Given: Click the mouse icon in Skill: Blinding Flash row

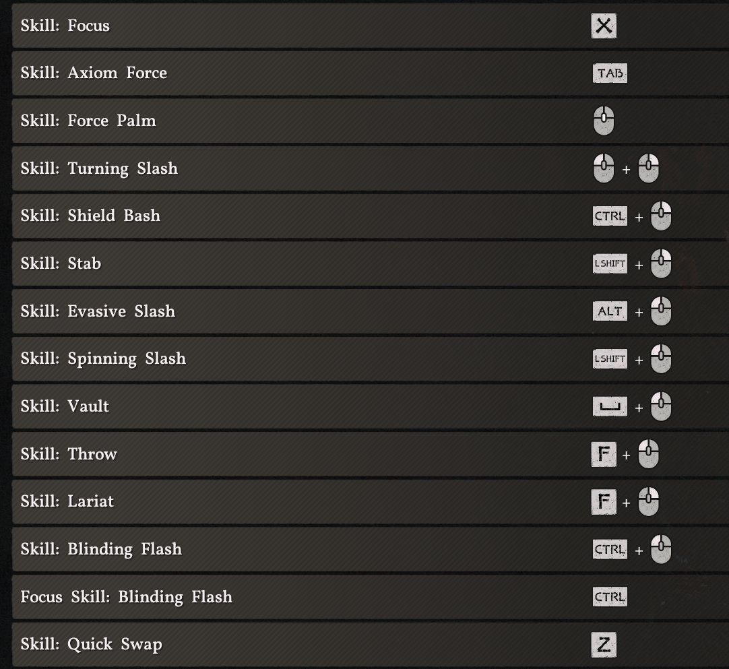Looking at the screenshot, I should (662, 549).
